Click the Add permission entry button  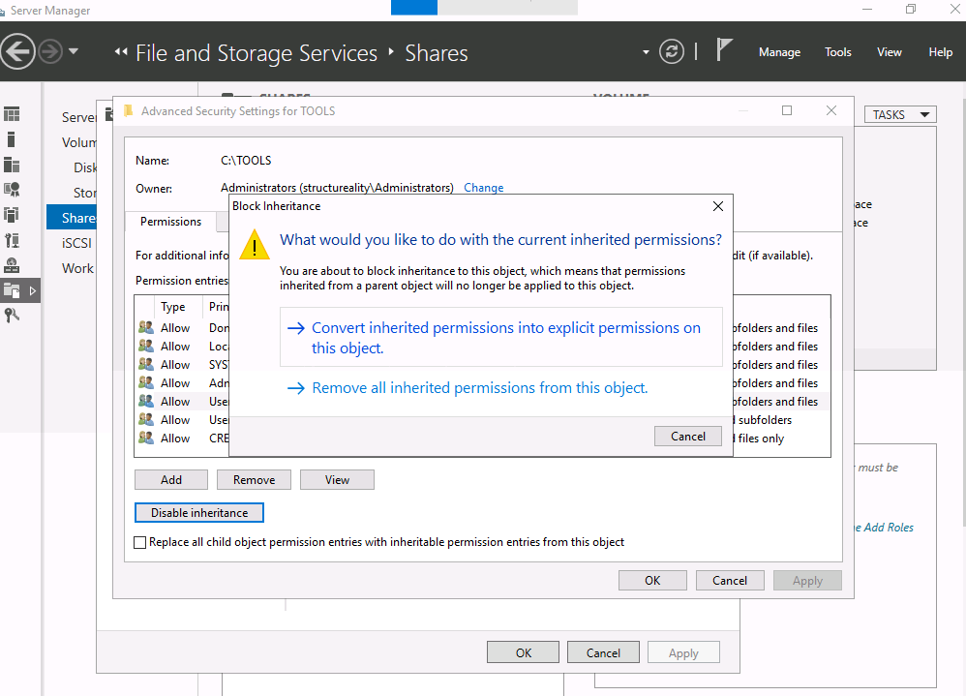[x=171, y=480]
